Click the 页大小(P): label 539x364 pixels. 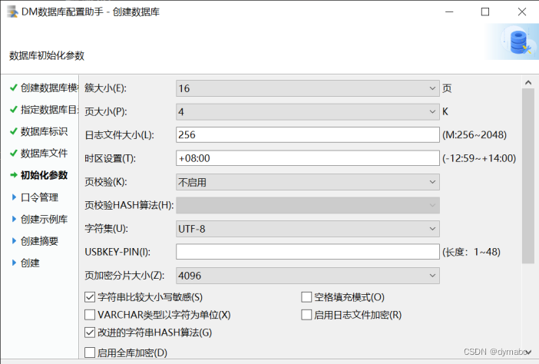[x=106, y=111]
